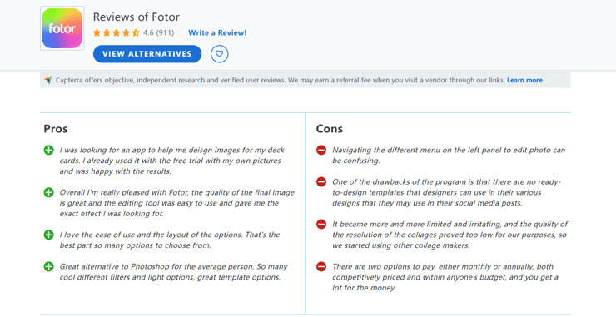Viewport: 616px width, 317px height.
Task: Select the 'two options to pay' con text
Action: click(x=445, y=277)
